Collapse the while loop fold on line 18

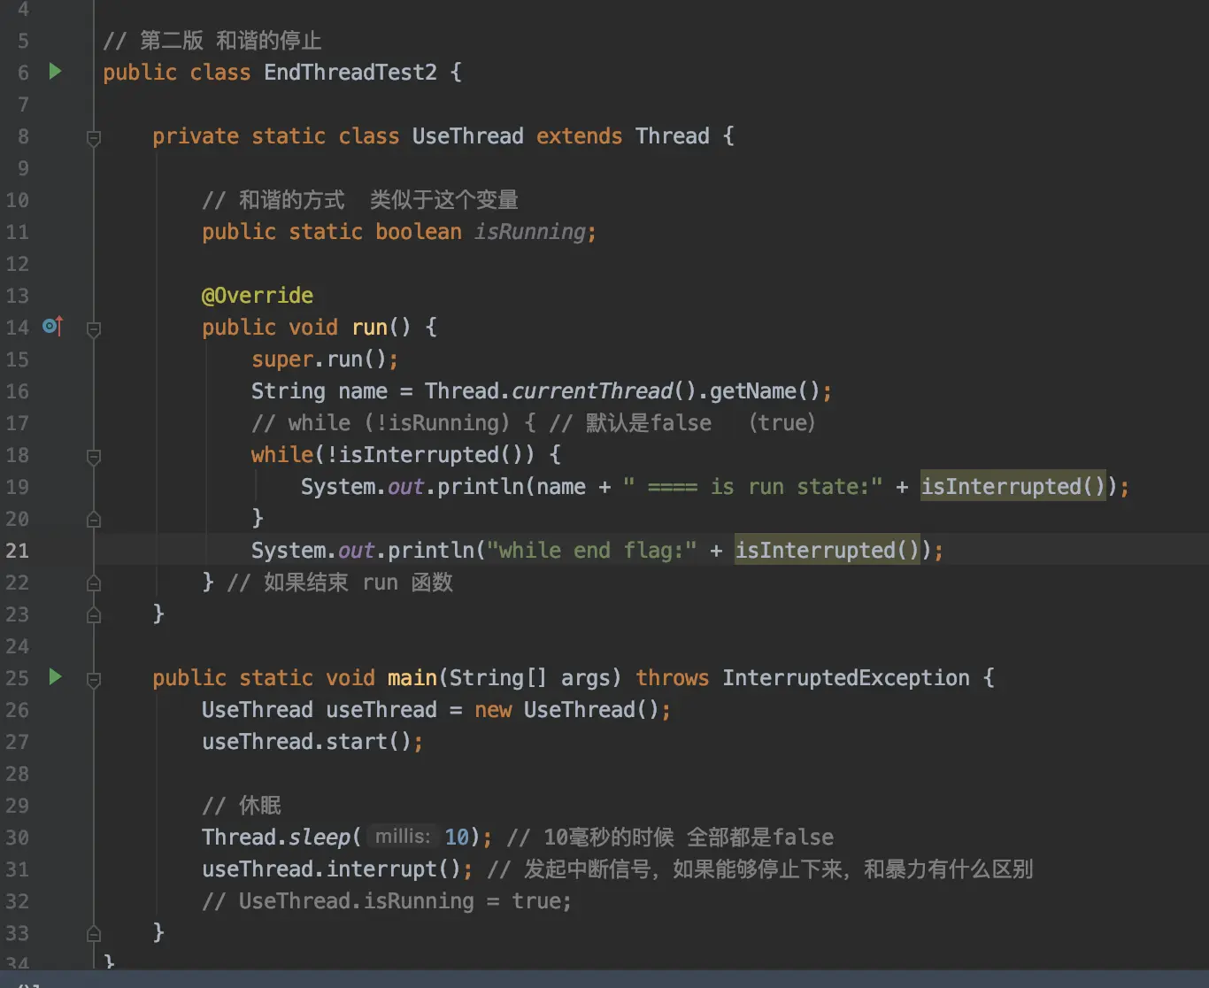94,456
